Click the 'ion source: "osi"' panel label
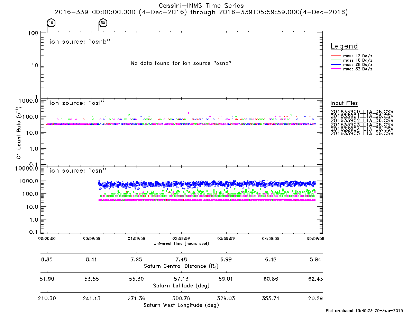The height and width of the screenshot is (312, 403). point(77,103)
